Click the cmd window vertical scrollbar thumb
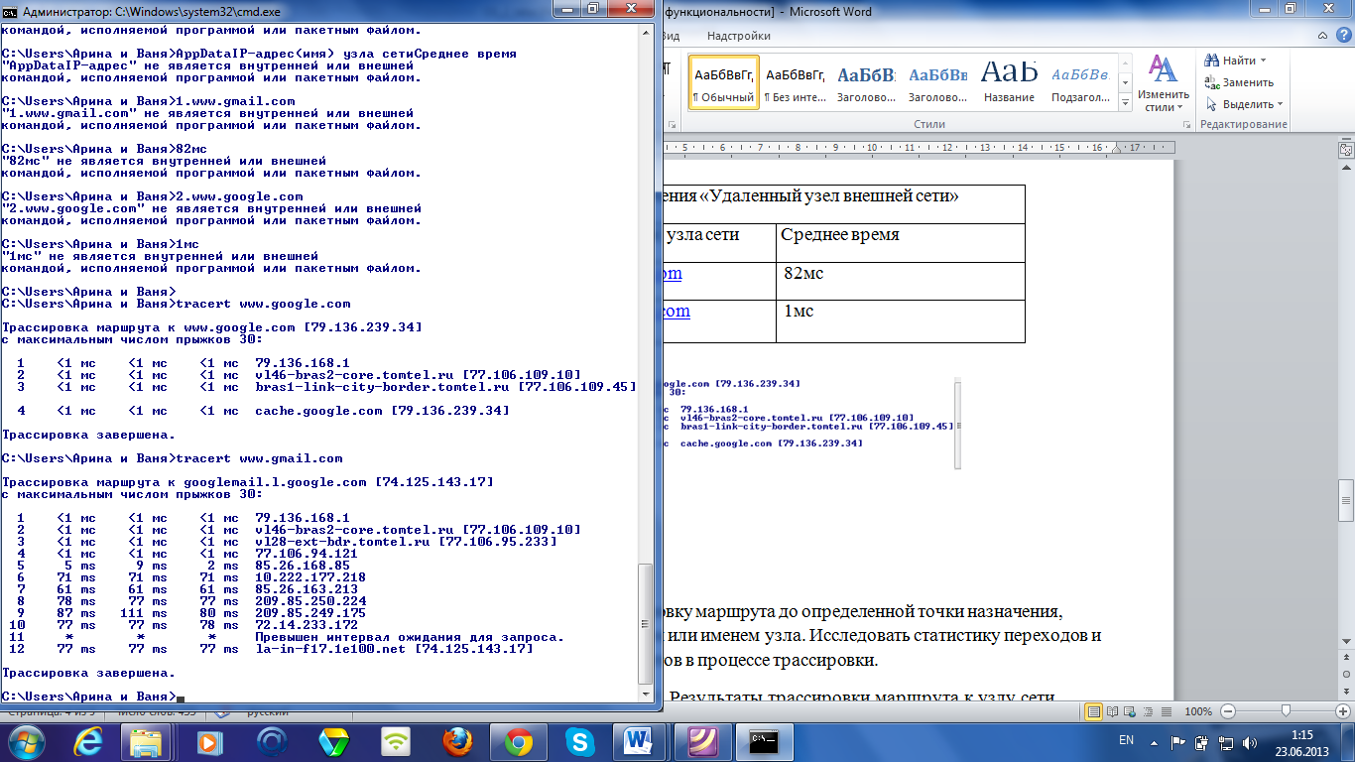Image resolution: width=1355 pixels, height=762 pixels. tap(645, 623)
